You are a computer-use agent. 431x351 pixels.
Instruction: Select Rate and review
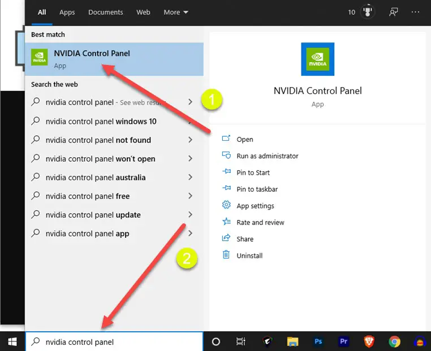260,223
